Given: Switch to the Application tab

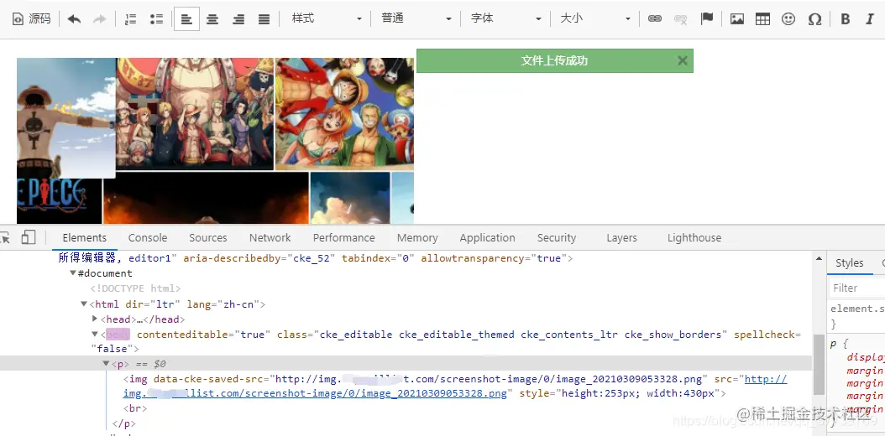Looking at the screenshot, I should [487, 238].
